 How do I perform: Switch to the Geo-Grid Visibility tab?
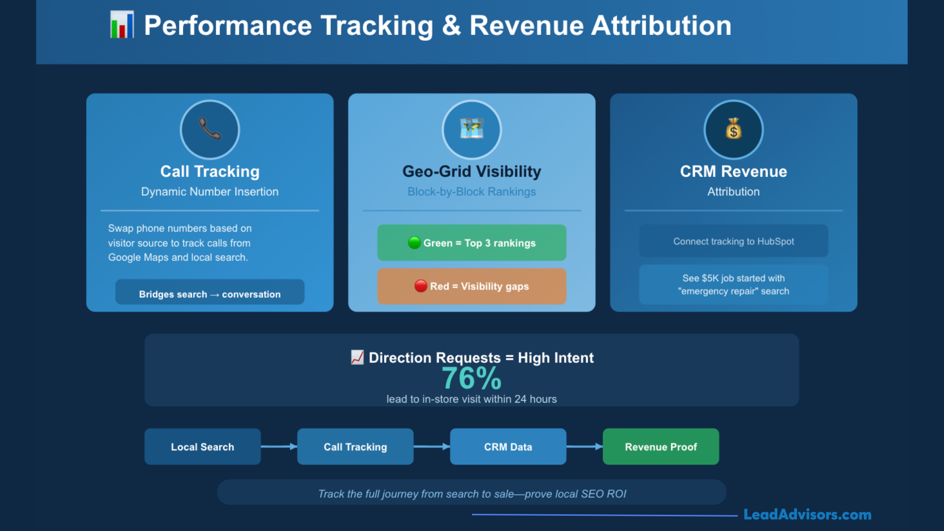click(x=472, y=171)
